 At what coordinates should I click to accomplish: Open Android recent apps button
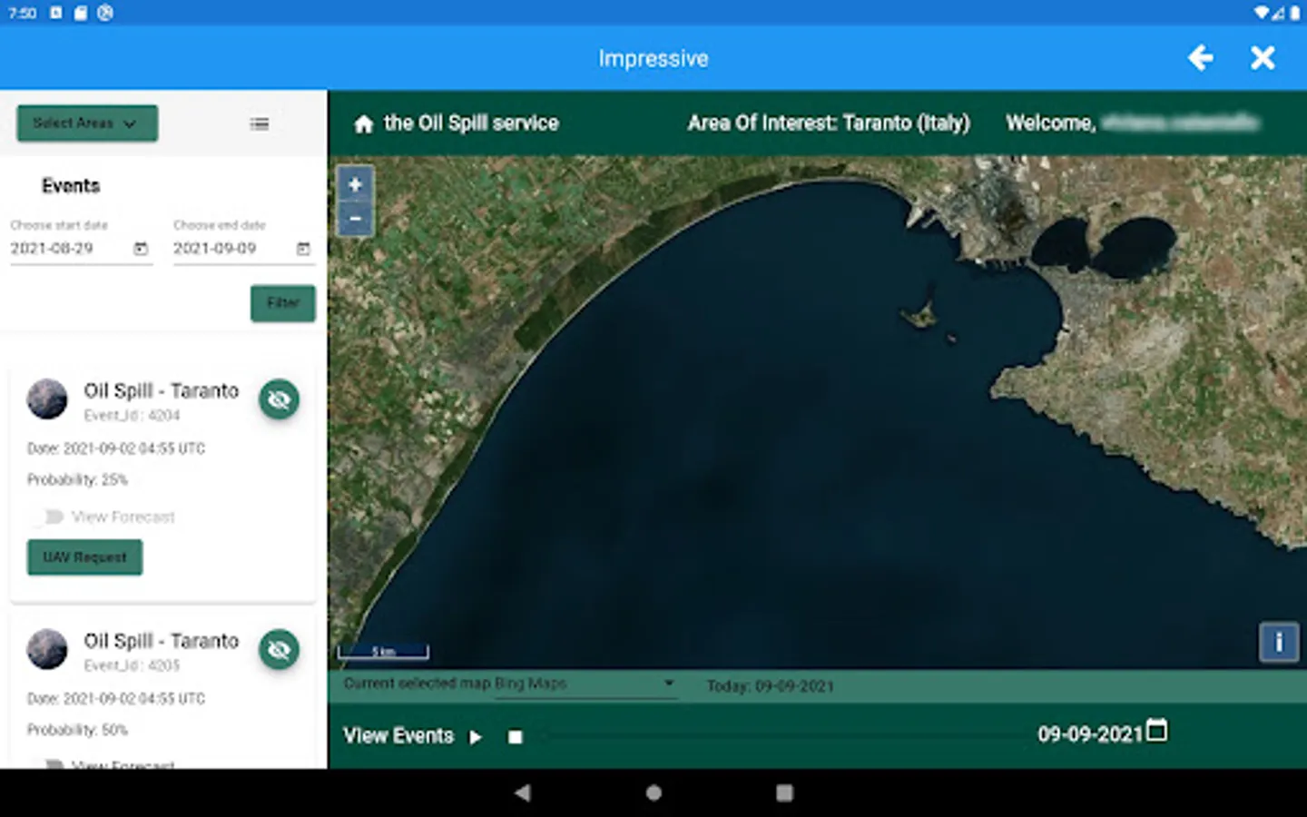[x=785, y=792]
